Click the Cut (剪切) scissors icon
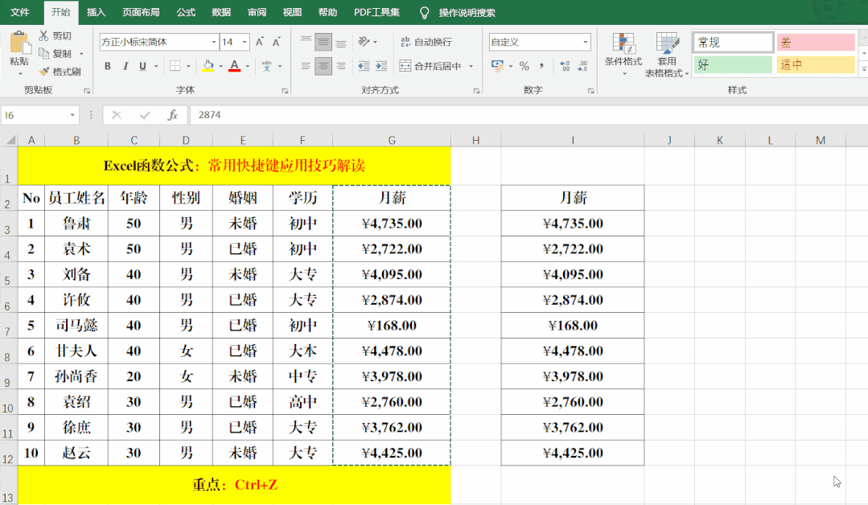The width and height of the screenshot is (868, 505). (43, 36)
